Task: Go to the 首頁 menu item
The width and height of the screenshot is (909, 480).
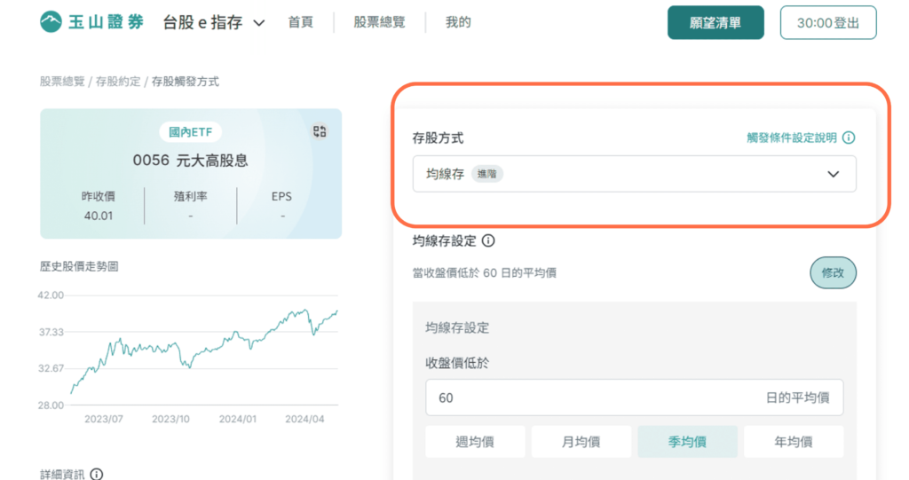Action: click(x=300, y=22)
